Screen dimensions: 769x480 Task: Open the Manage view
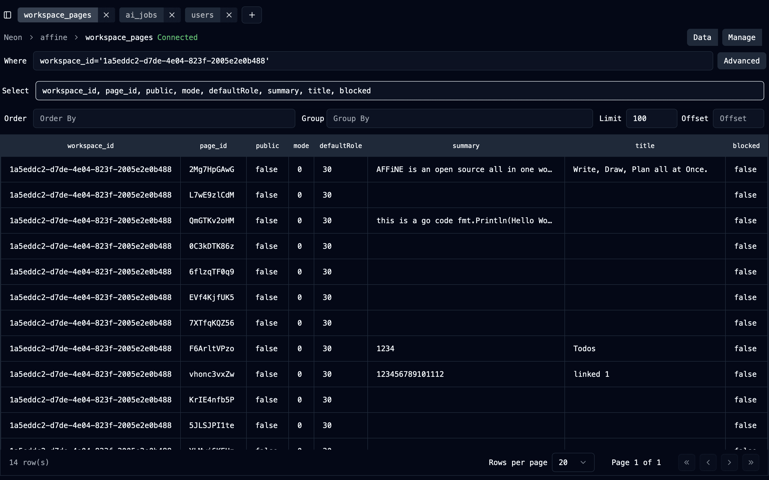(x=741, y=37)
